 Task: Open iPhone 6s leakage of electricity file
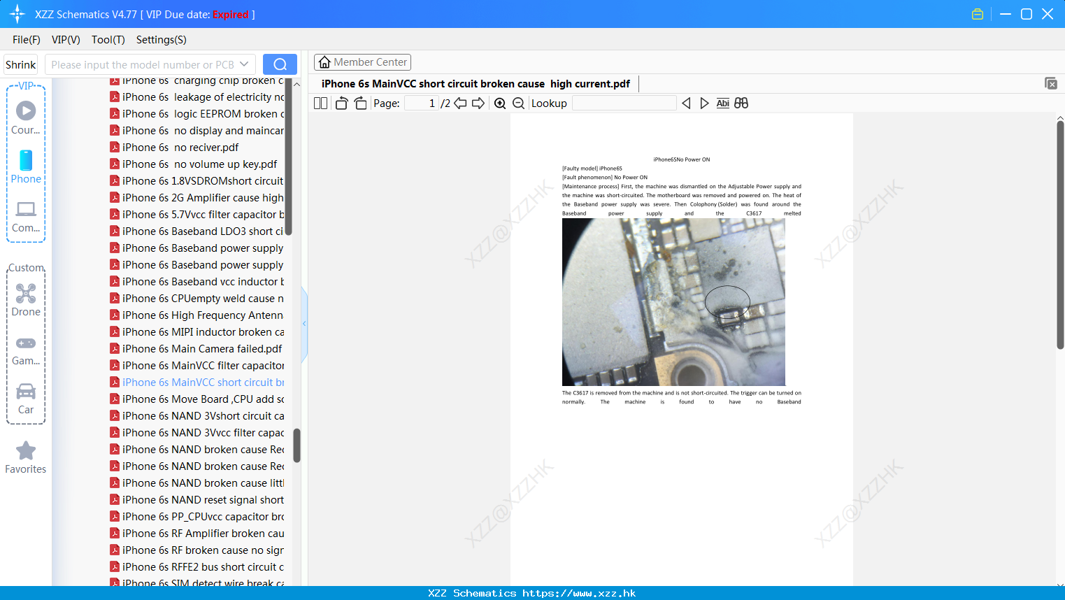(x=197, y=97)
